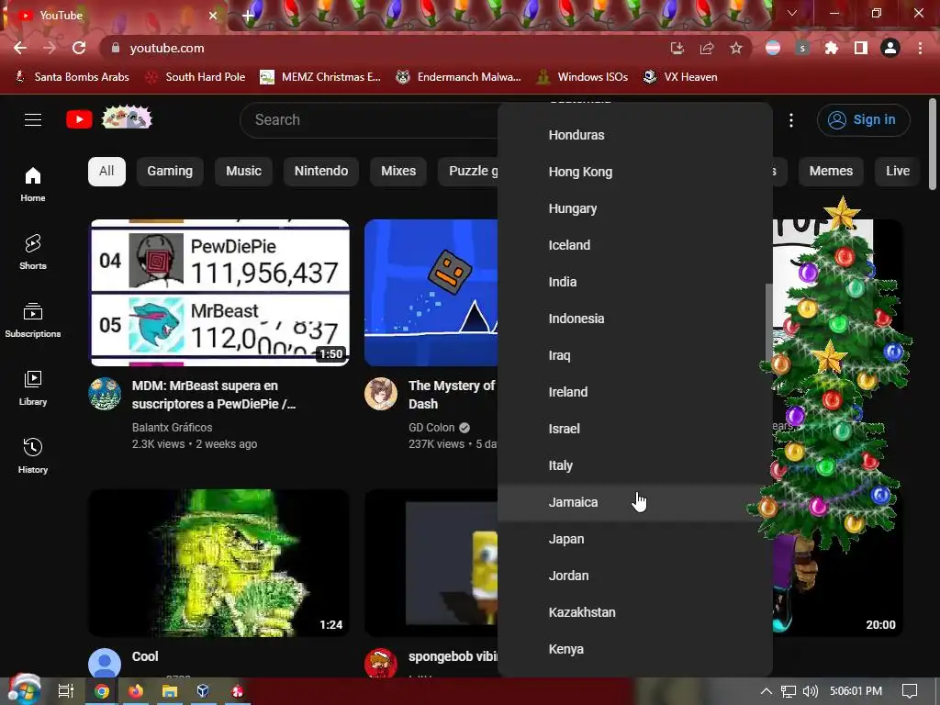
Task: Open Subscriptions from the sidebar
Action: 33,320
